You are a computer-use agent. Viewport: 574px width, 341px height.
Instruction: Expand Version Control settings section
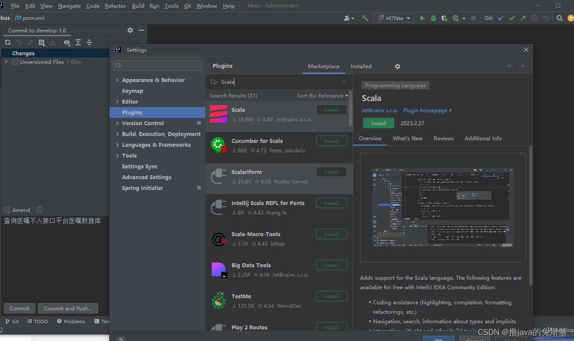pyautogui.click(x=117, y=123)
